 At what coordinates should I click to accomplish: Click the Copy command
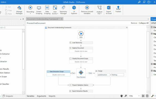(8, 10)
